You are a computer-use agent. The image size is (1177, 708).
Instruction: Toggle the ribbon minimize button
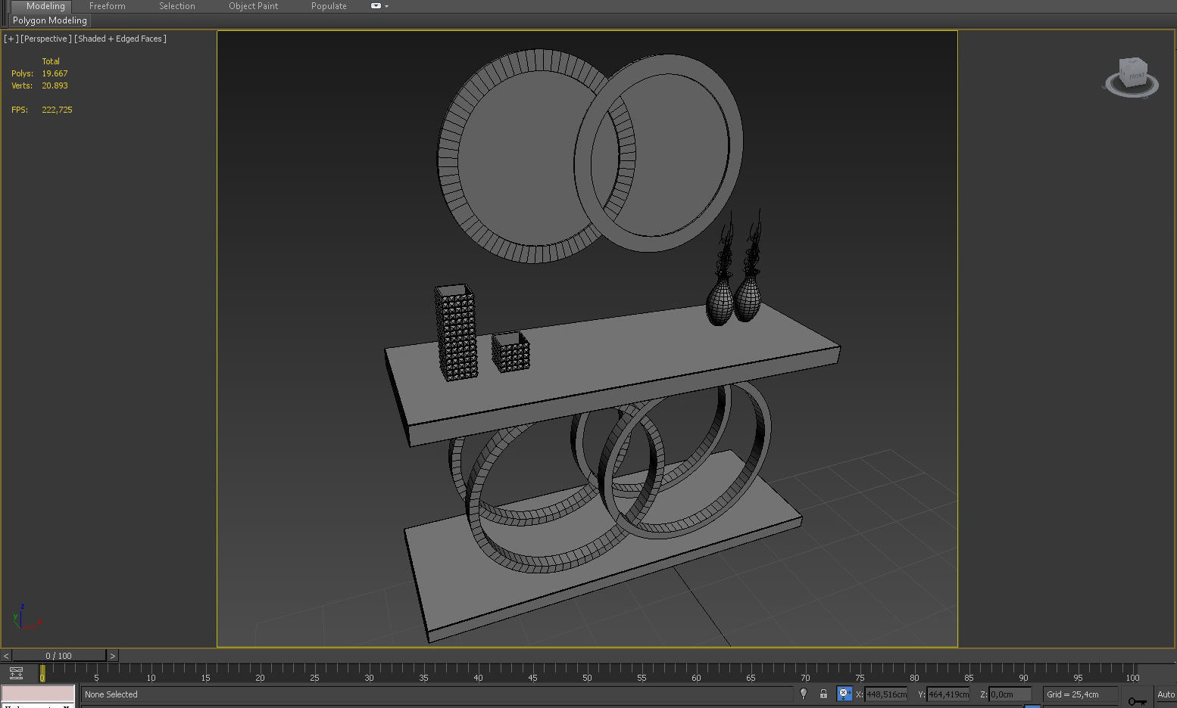pyautogui.click(x=376, y=6)
